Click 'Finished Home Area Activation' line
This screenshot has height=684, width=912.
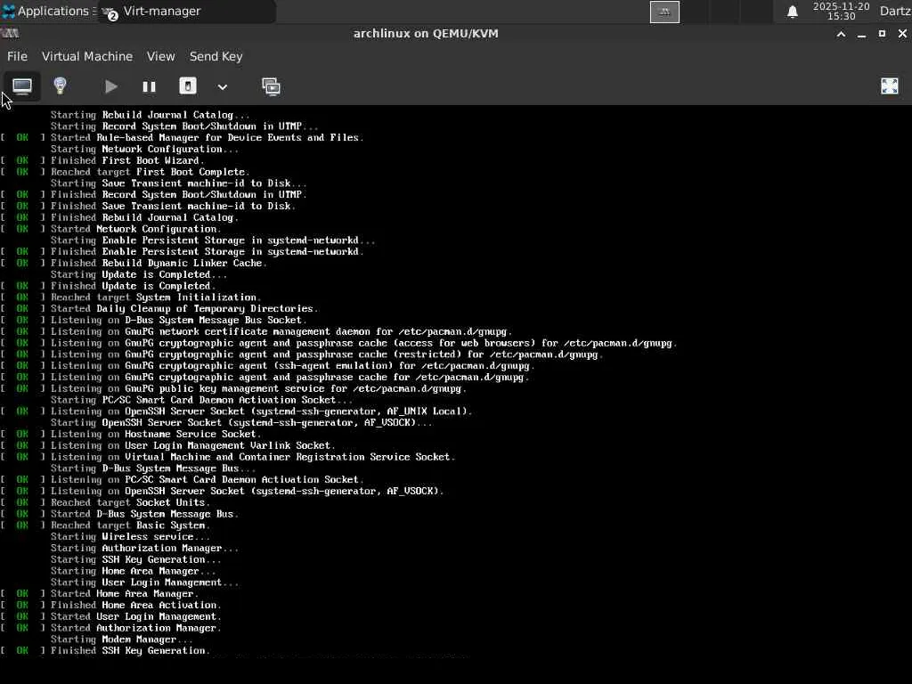pyautogui.click(x=111, y=605)
